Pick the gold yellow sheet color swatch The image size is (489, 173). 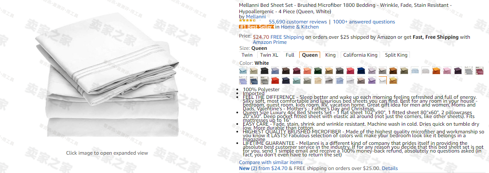click(x=393, y=80)
